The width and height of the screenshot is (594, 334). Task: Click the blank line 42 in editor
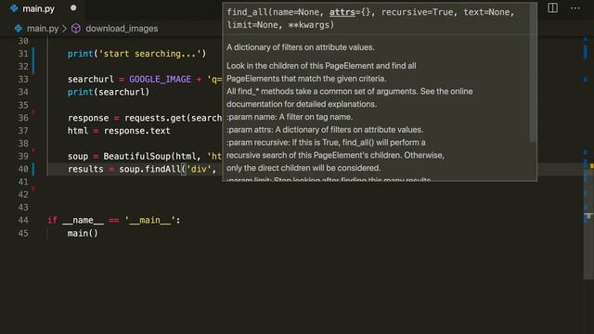(315, 195)
